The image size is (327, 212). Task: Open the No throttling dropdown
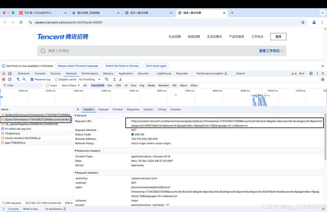[89, 79]
